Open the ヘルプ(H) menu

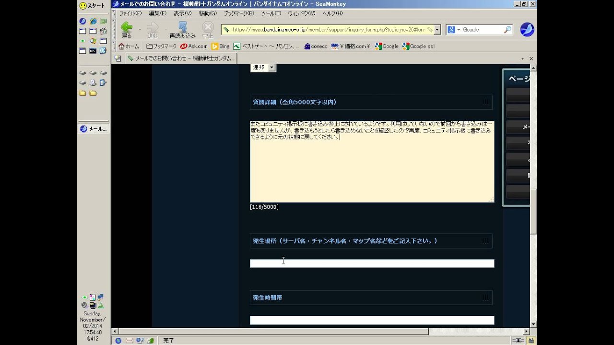click(332, 13)
